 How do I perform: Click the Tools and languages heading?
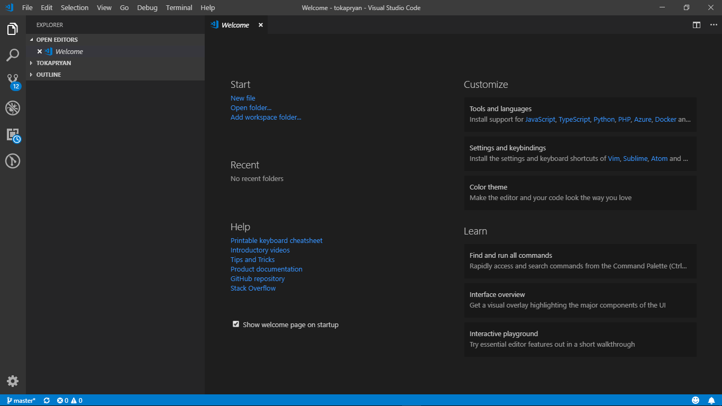pyautogui.click(x=500, y=109)
